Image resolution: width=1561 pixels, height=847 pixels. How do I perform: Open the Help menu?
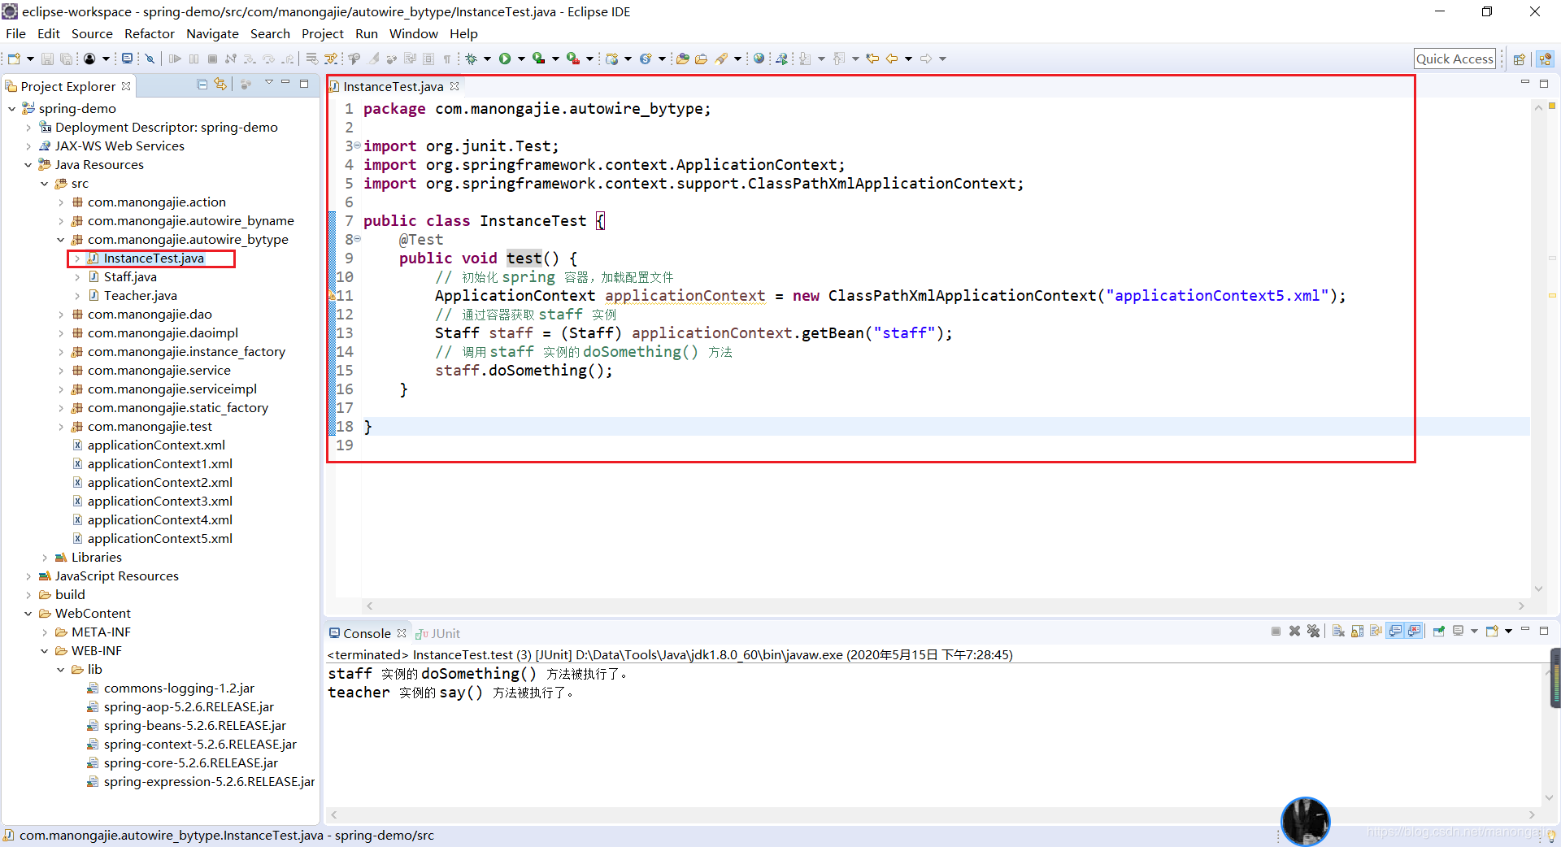click(463, 33)
